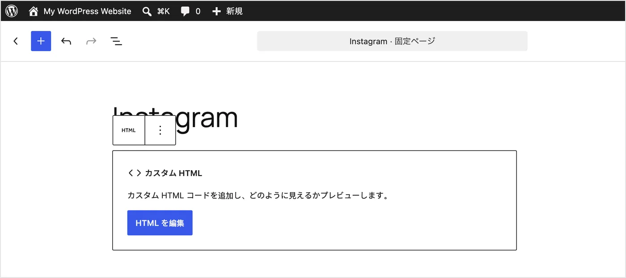Open the search ⌘K command palette
Viewport: 626px width, 278px height.
coord(156,11)
